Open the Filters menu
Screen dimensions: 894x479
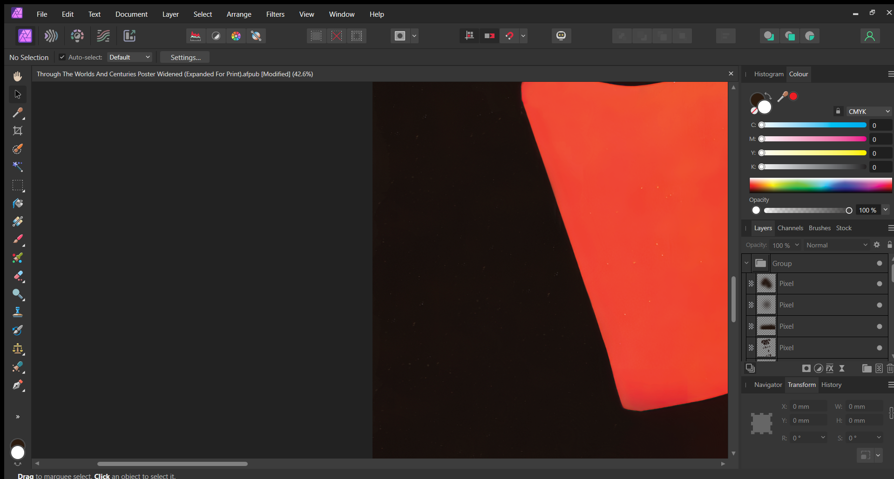pos(275,14)
